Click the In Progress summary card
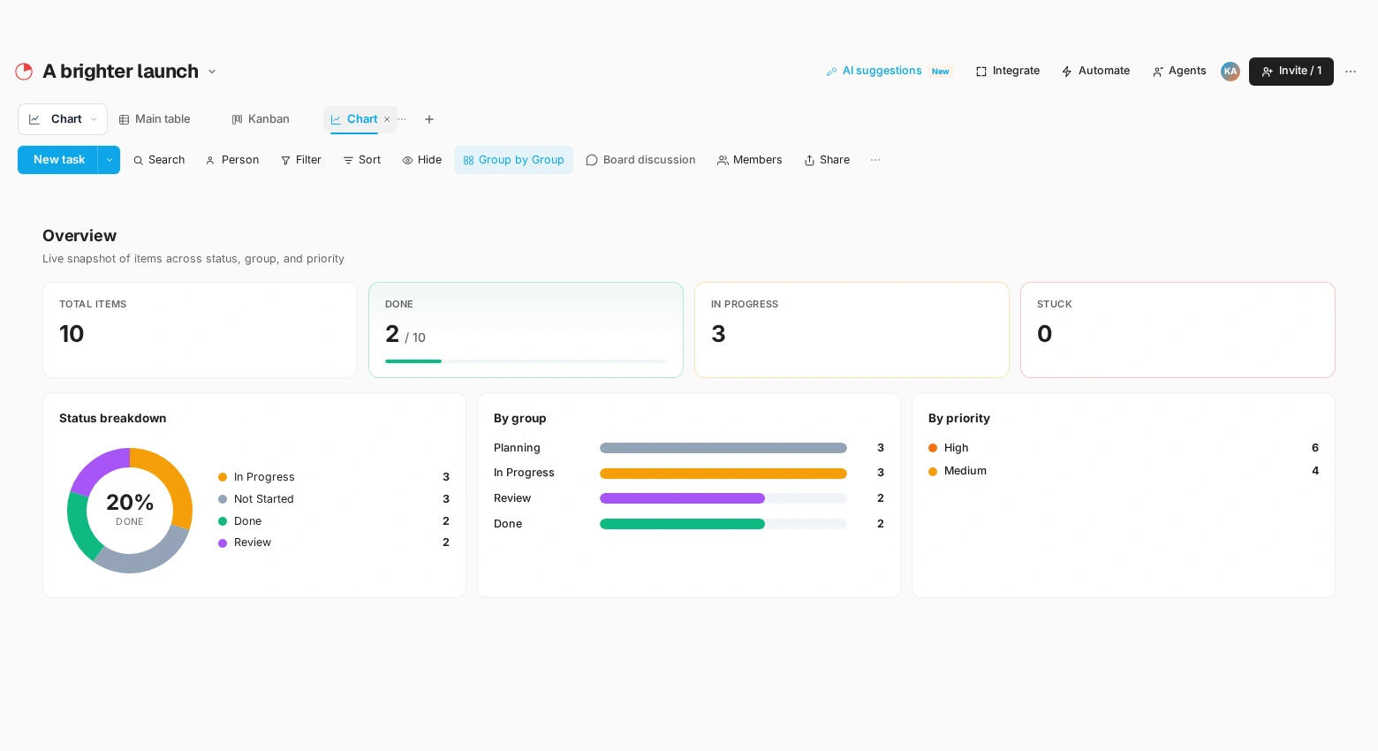Viewport: 1378px width, 751px height. (x=852, y=330)
